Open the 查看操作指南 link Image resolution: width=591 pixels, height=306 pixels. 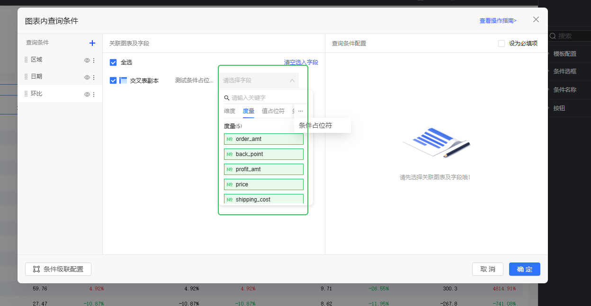click(x=498, y=21)
